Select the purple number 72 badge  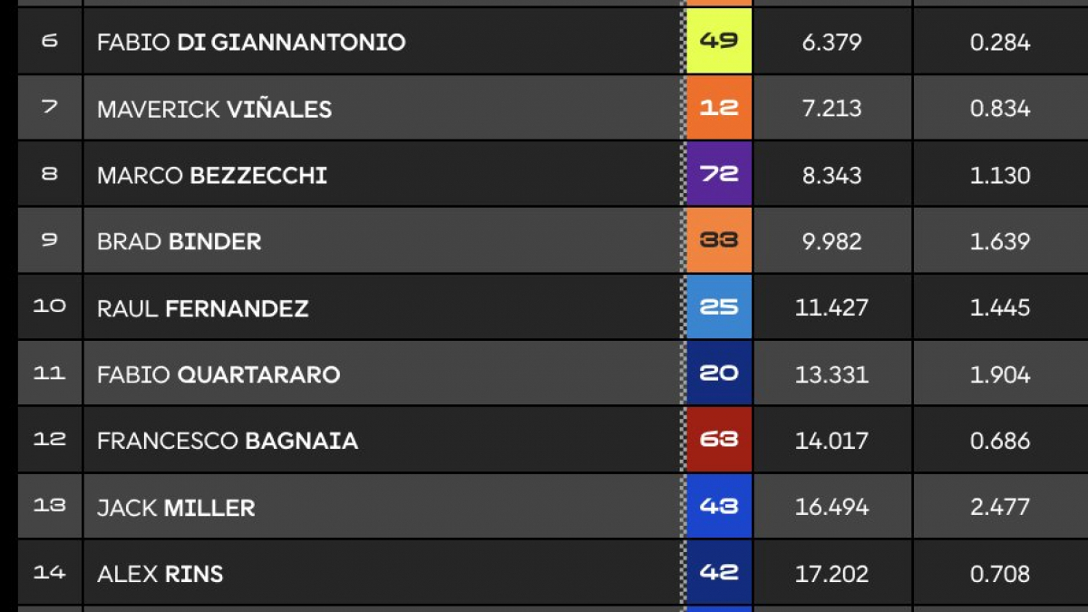(x=719, y=174)
